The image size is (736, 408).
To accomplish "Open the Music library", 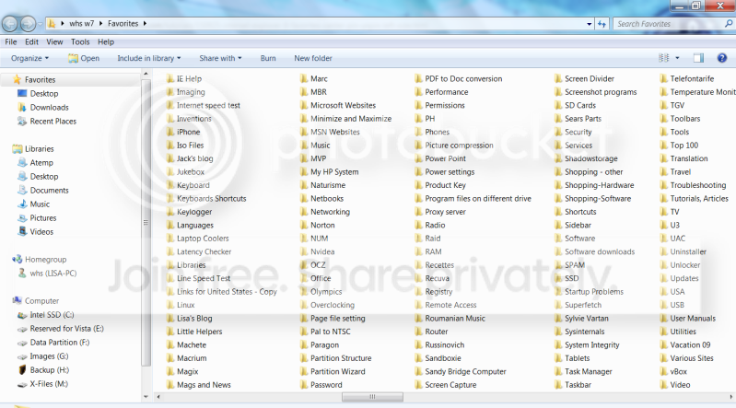I will coord(33,204).
